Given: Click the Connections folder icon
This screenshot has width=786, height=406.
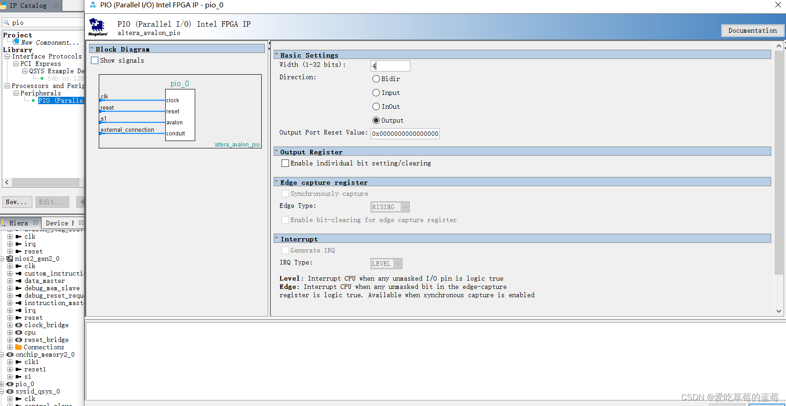Looking at the screenshot, I should point(18,347).
